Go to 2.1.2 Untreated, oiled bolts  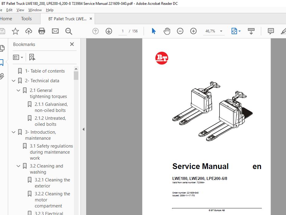50,121
